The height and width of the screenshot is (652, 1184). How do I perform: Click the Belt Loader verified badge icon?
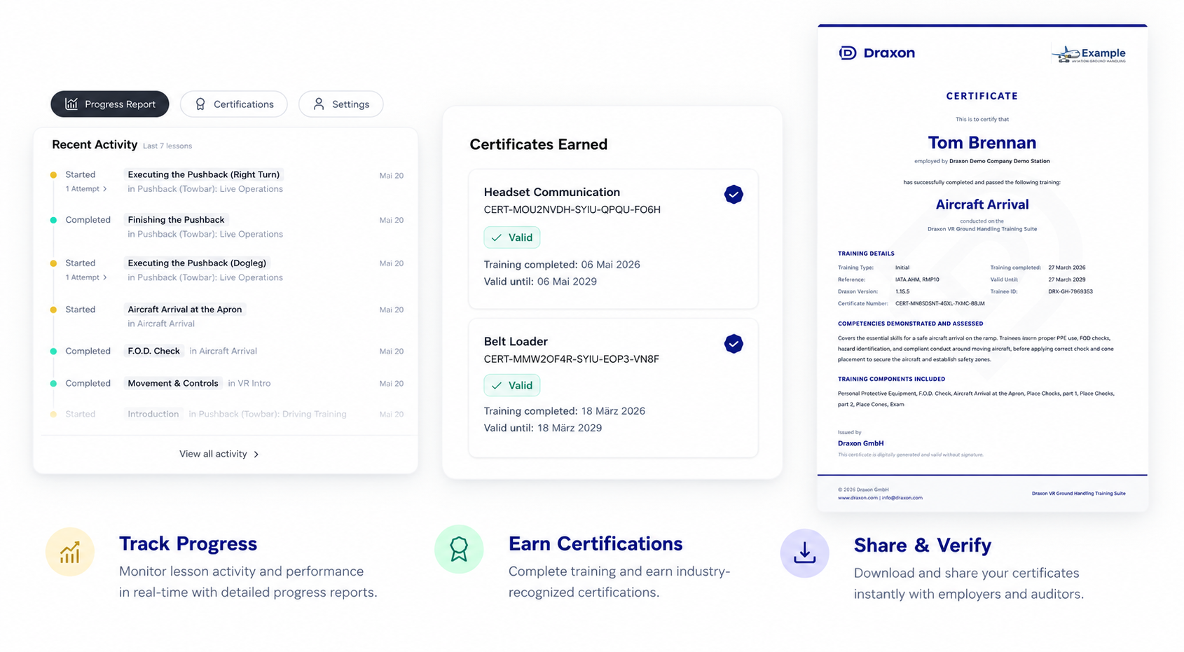(x=734, y=343)
